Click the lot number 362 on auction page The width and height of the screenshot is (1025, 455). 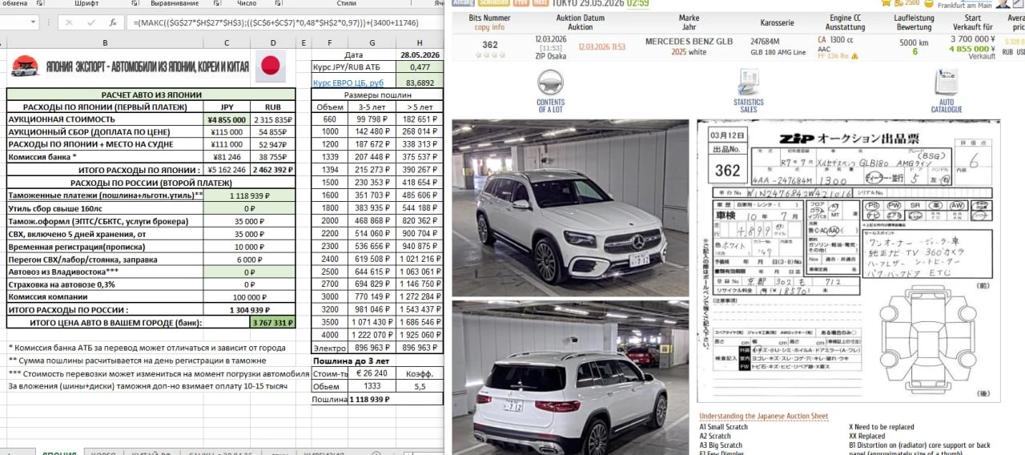click(489, 46)
